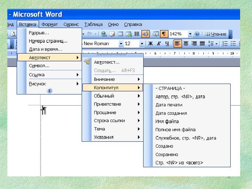This screenshot has width=252, height=189.
Task: Click the justify alignment icon
Action: click(202, 44)
